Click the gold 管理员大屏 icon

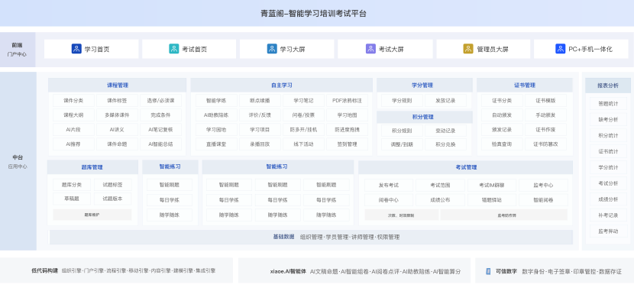[468, 49]
